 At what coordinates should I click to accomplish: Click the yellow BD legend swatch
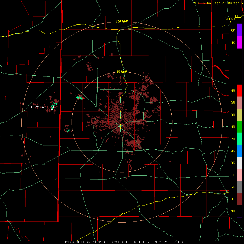[x=239, y=115]
